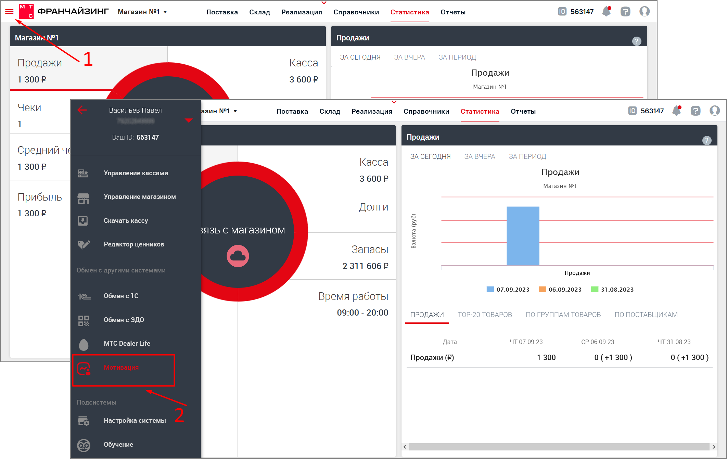Close side menu with back arrow

tap(82, 110)
